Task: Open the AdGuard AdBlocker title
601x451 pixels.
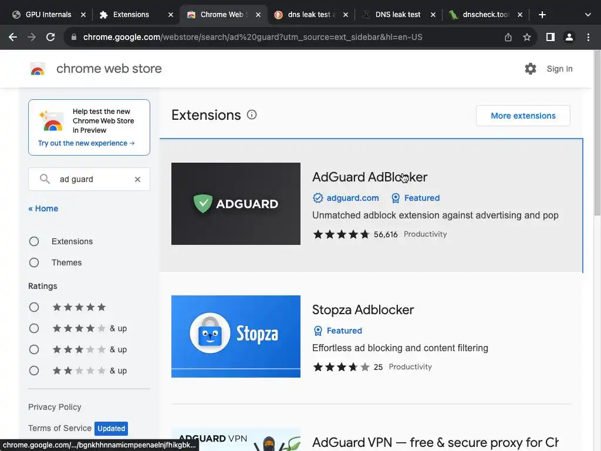Action: [x=370, y=177]
